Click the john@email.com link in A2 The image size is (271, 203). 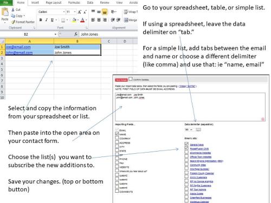click(x=19, y=53)
